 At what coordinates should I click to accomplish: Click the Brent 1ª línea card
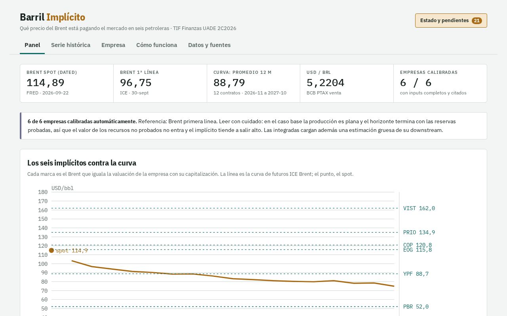pos(160,83)
